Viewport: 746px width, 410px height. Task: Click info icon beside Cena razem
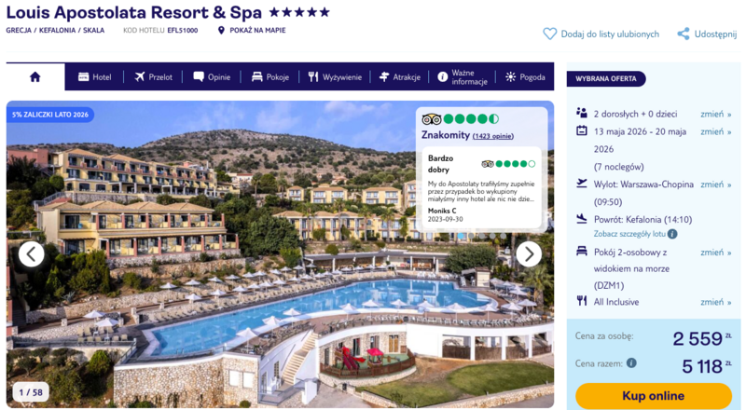[x=631, y=363]
